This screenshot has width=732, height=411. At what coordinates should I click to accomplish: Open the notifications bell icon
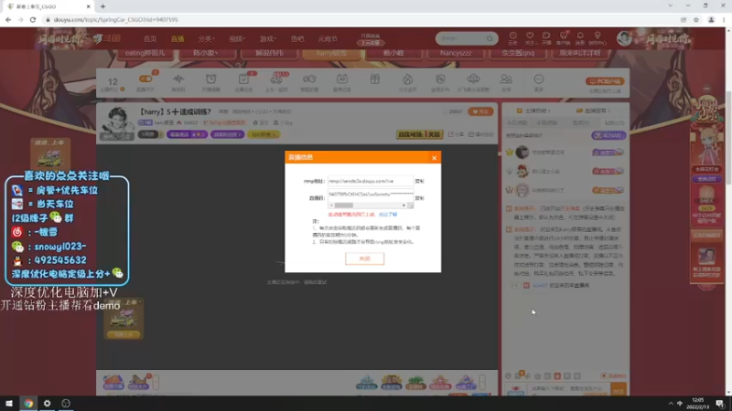point(580,37)
